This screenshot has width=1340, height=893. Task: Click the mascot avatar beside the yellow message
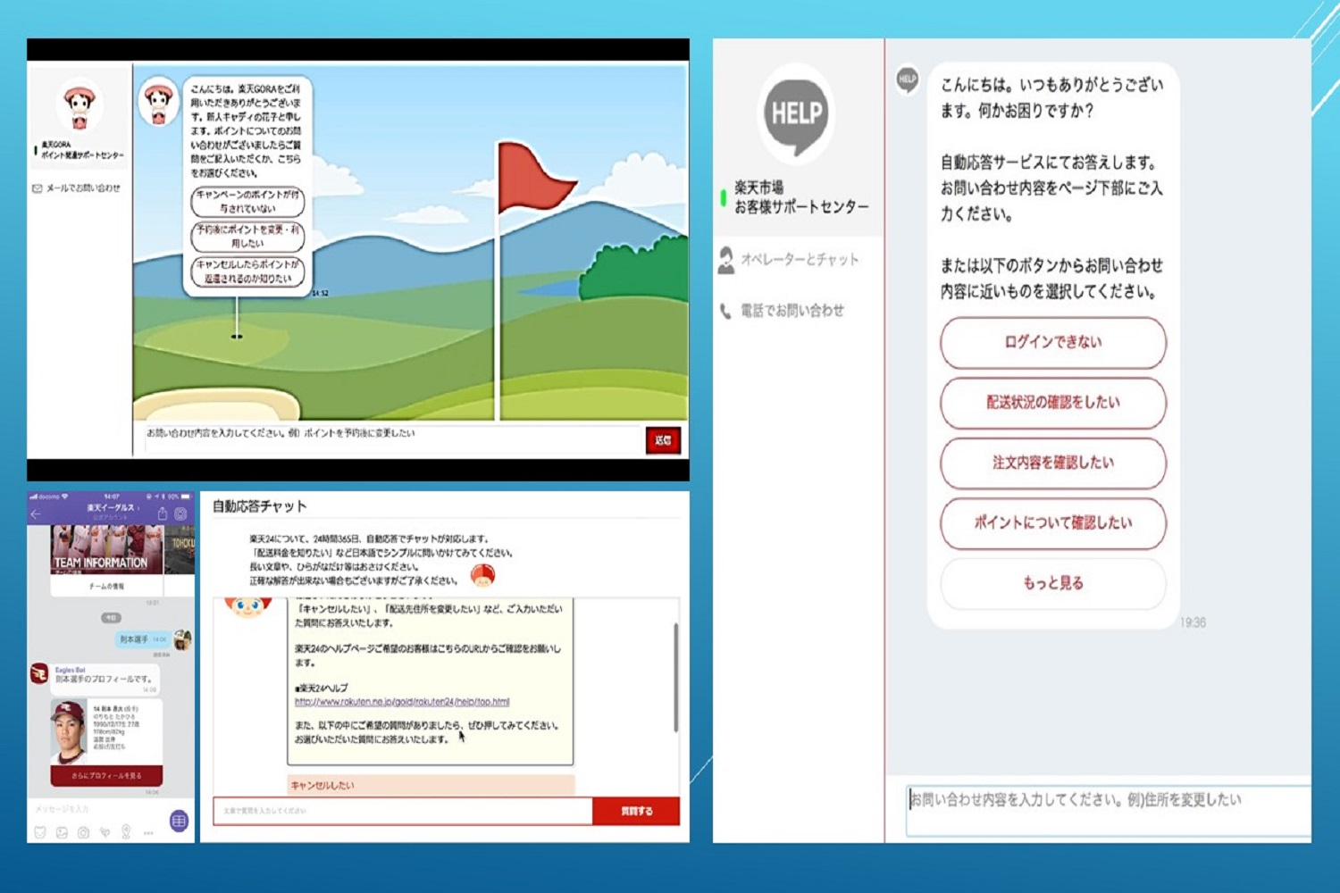click(x=247, y=609)
